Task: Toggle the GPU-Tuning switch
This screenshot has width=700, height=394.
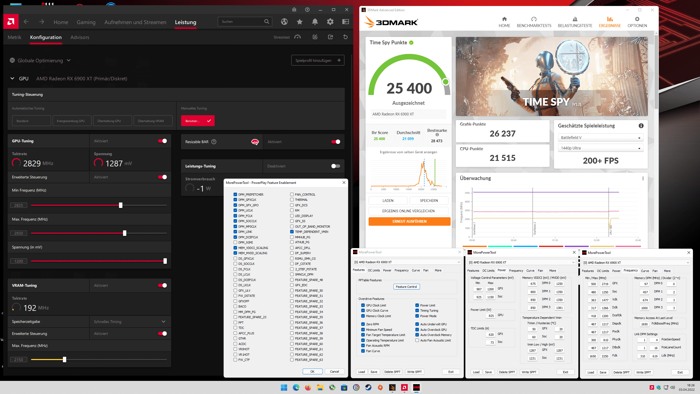Action: (x=162, y=141)
